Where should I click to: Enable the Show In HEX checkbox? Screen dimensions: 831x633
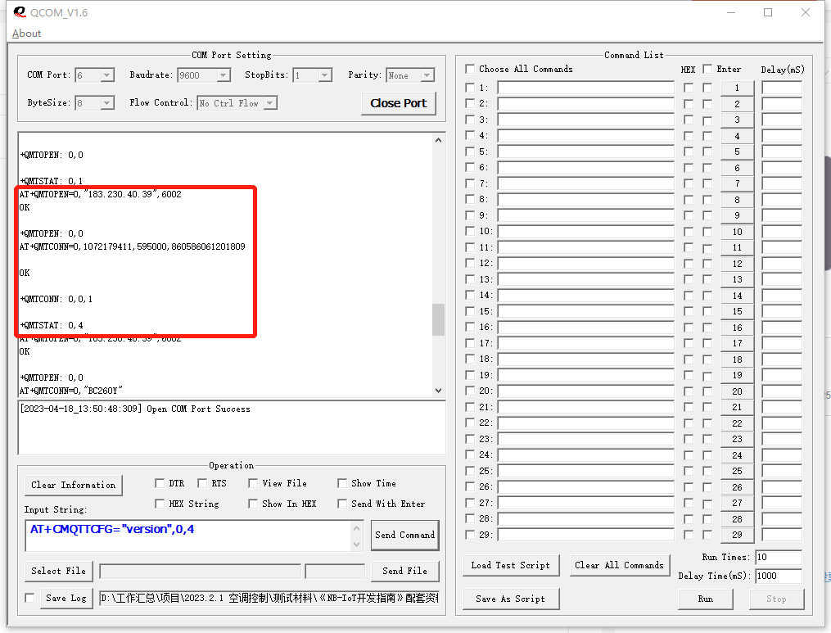tap(253, 504)
